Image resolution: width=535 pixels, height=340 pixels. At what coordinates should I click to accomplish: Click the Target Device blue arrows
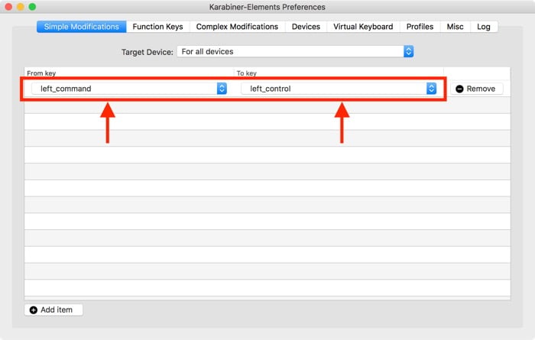pyautogui.click(x=408, y=51)
